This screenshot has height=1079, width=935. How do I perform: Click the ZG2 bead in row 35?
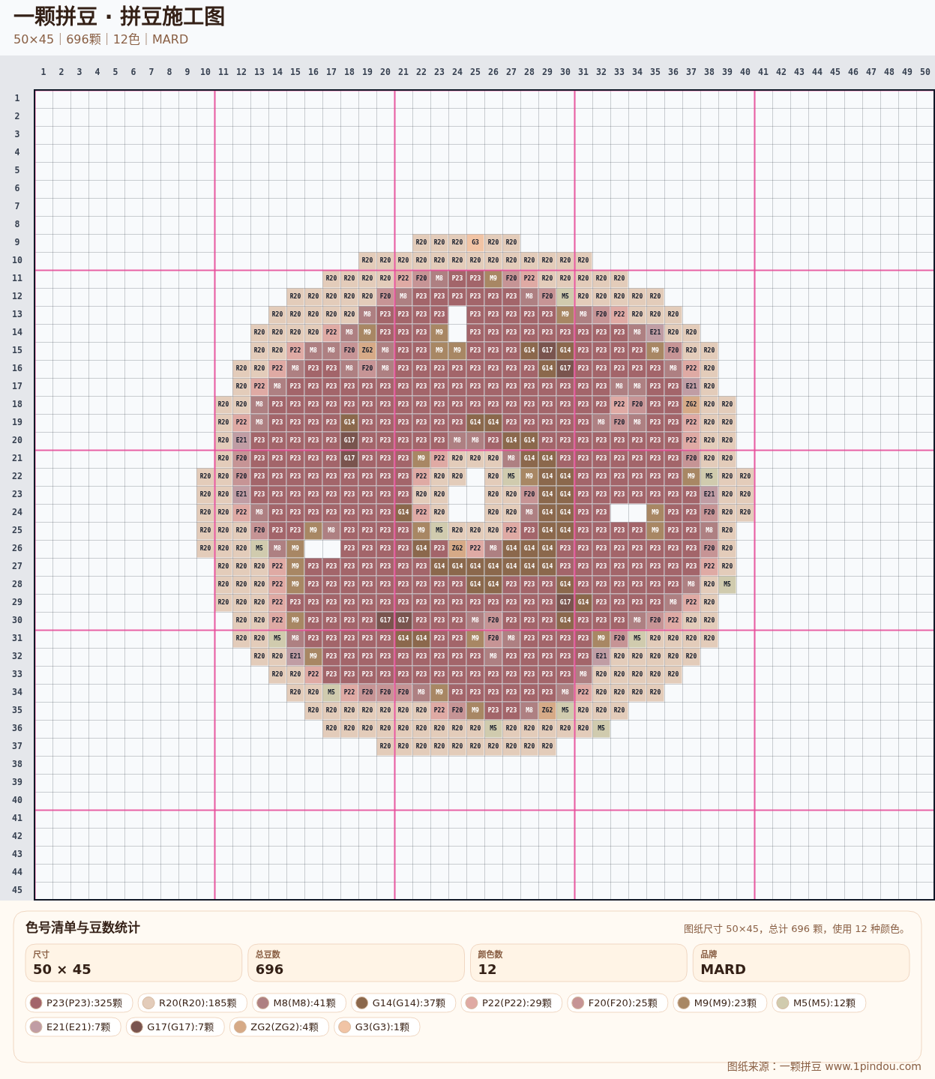click(x=547, y=711)
